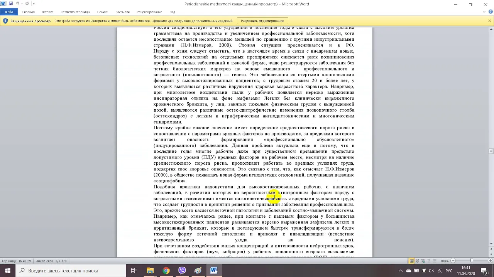
Task: Click the Protected View shield icon
Action: (5, 21)
